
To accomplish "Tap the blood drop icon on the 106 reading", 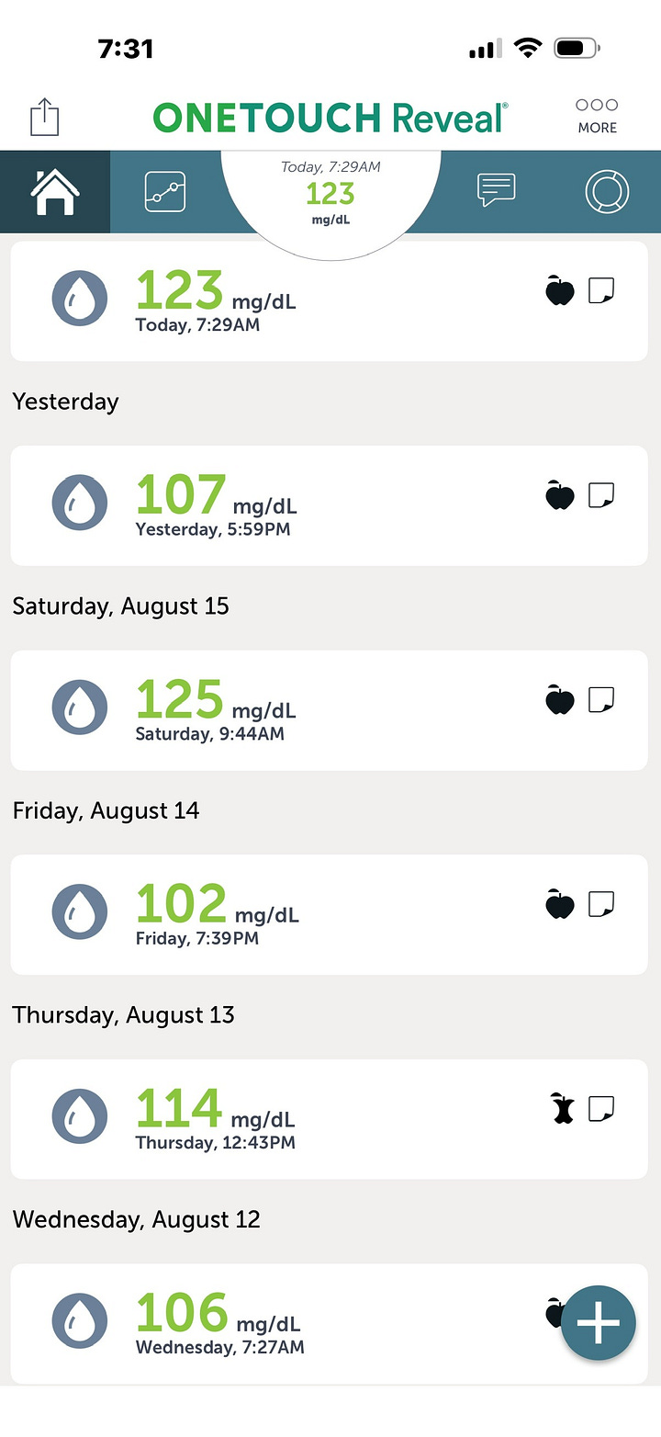I will (x=80, y=1321).
